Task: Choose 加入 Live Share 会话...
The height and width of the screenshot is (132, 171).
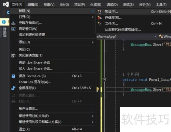Action: click(x=53, y=69)
